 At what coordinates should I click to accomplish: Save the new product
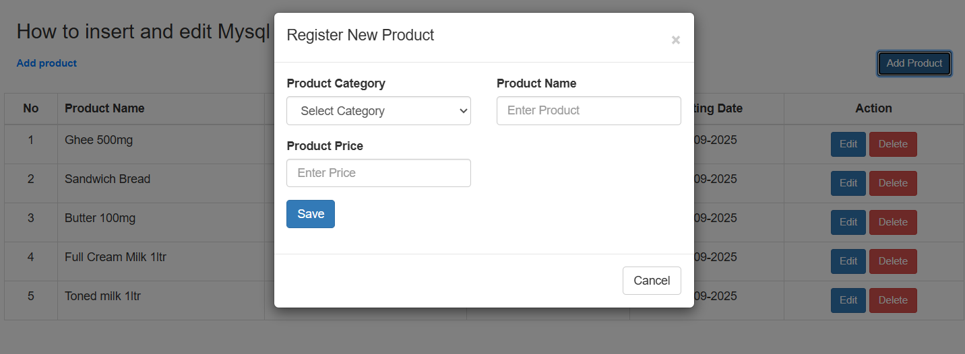(311, 214)
